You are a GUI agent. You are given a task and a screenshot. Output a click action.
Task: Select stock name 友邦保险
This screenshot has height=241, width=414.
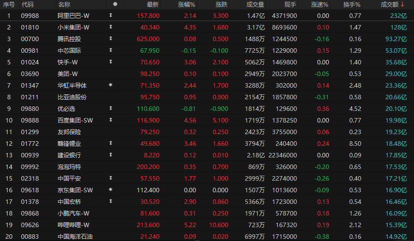[x=69, y=132]
